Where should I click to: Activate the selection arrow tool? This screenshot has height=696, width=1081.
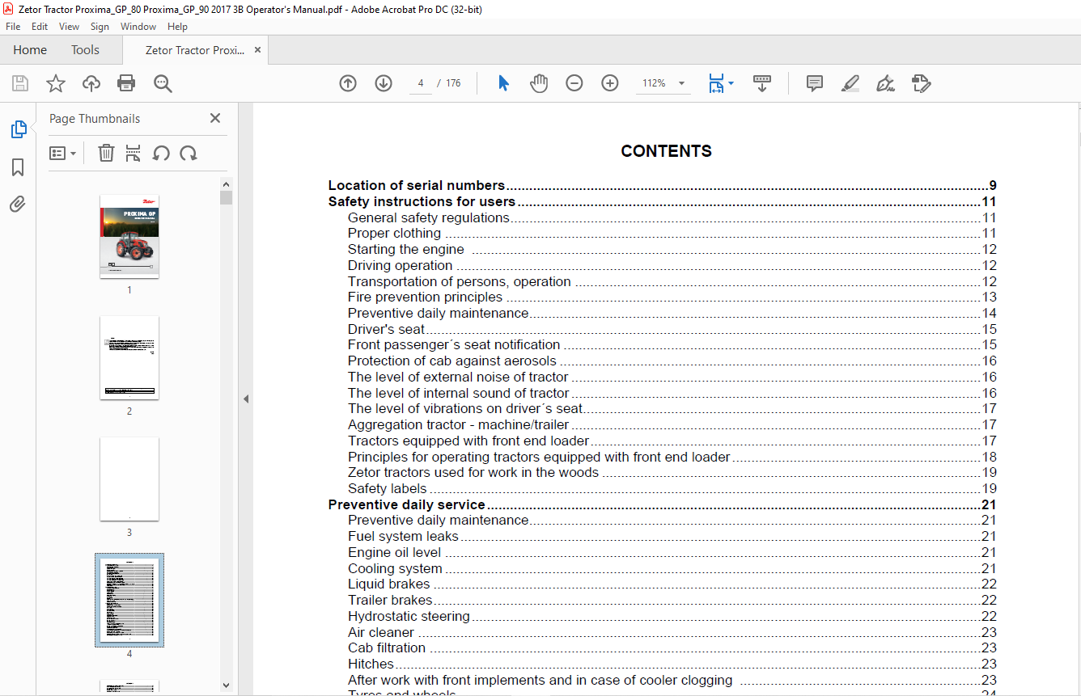click(x=503, y=83)
